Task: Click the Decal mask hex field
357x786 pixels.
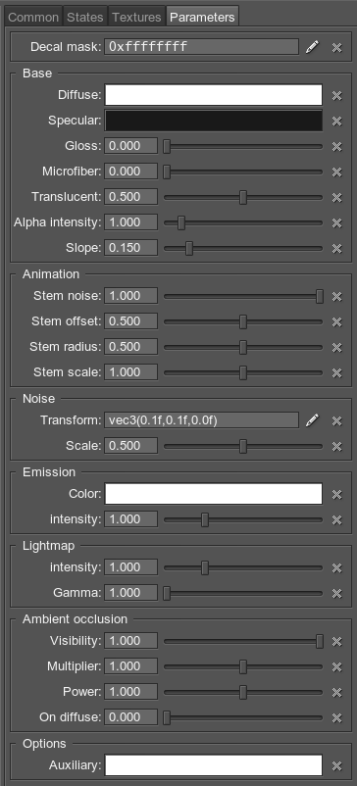Action: point(202,47)
